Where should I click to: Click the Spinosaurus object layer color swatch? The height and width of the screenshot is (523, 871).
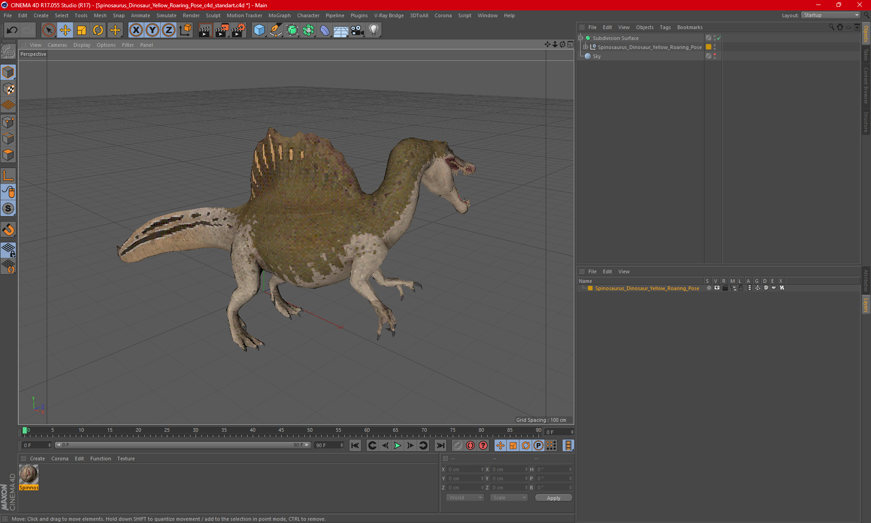[x=708, y=47]
